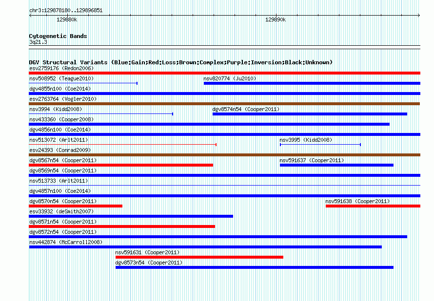Viewport: 434px width, 301px height.
Task: Open nsv3994 (Kidd2008) variant label
Action: pyautogui.click(x=56, y=109)
